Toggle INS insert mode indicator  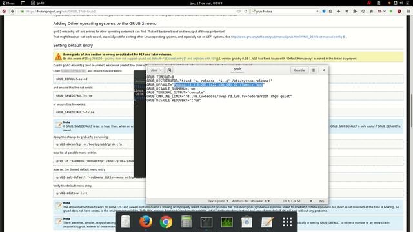click(321, 201)
